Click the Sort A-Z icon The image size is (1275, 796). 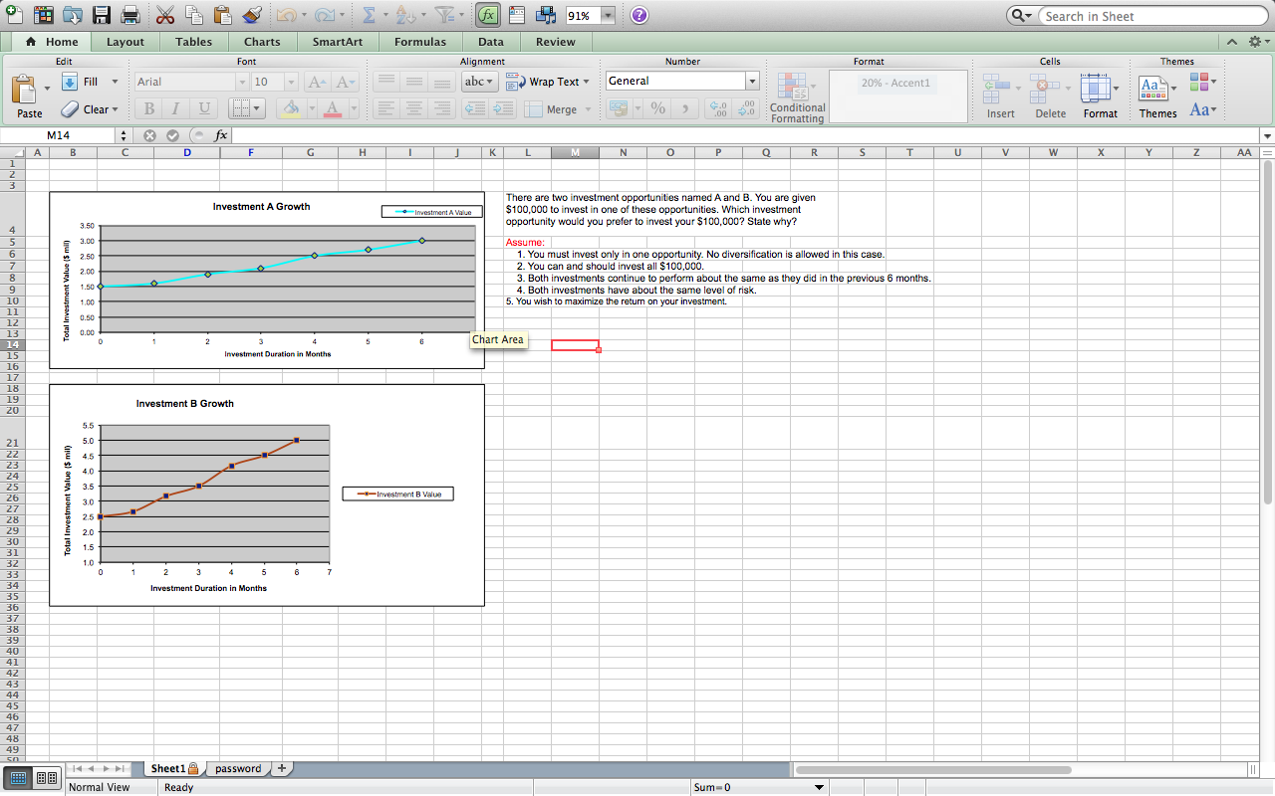pyautogui.click(x=404, y=16)
